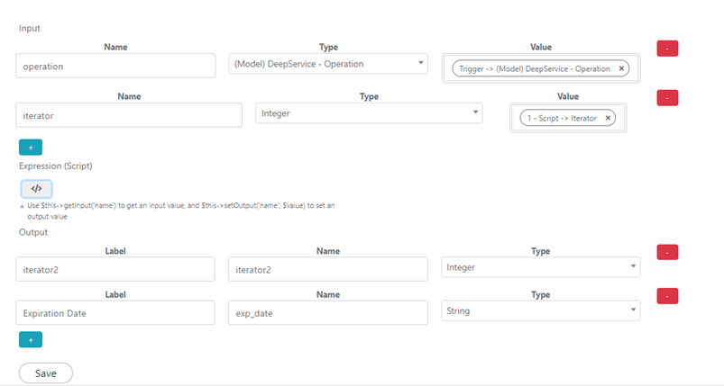Open the DeepService Operation type dropdown
The height and width of the screenshot is (386, 724).
[x=328, y=64]
